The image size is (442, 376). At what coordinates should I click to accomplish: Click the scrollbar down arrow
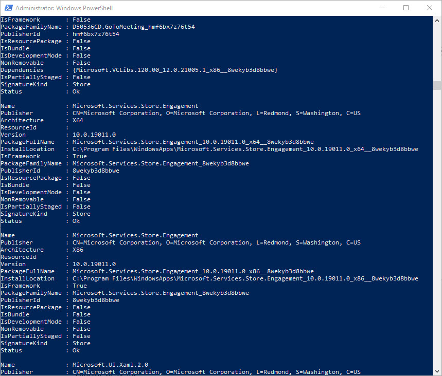[x=437, y=371]
